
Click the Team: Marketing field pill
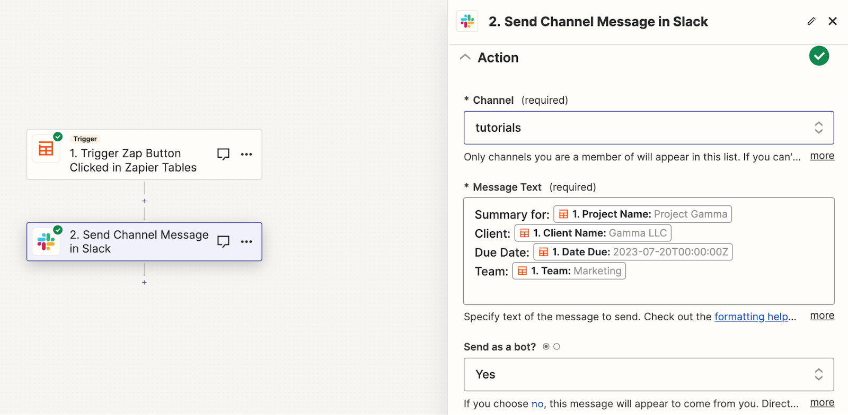pyautogui.click(x=569, y=271)
